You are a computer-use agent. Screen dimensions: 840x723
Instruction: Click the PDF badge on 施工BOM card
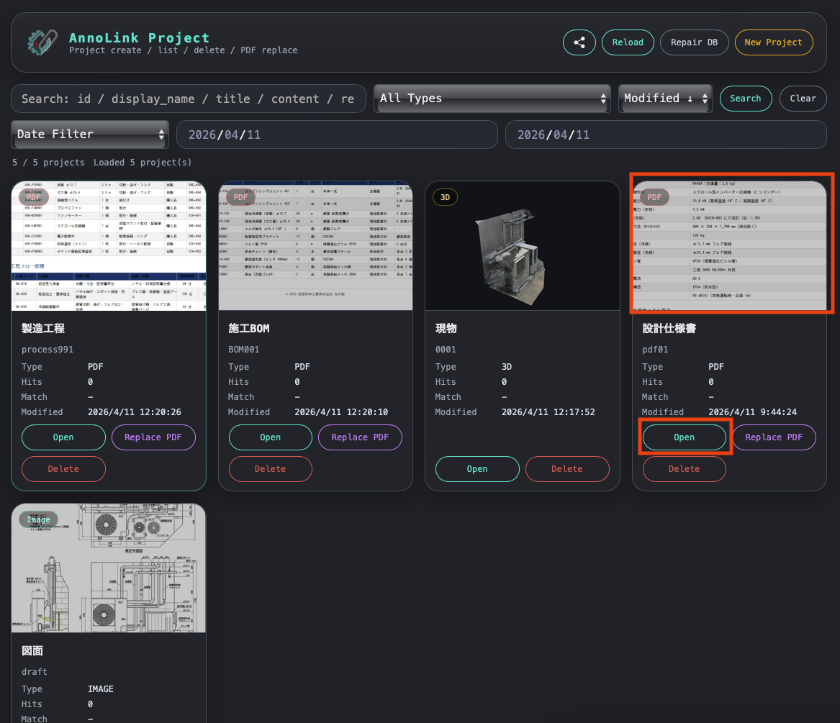240,197
